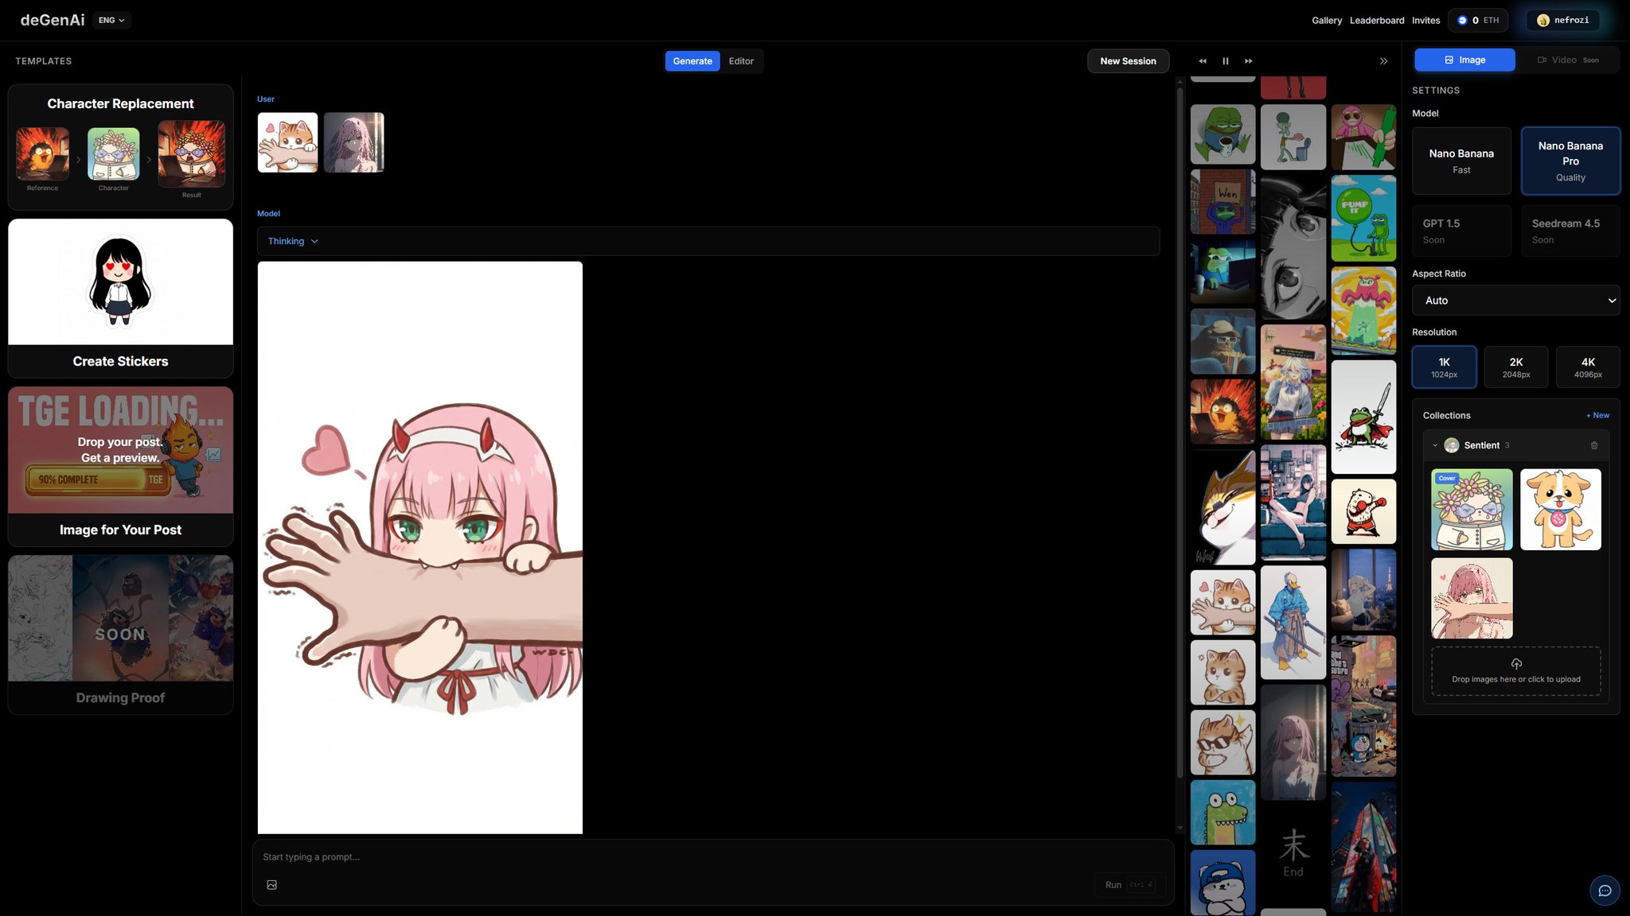Open the ENG language dropdown

pyautogui.click(x=111, y=21)
